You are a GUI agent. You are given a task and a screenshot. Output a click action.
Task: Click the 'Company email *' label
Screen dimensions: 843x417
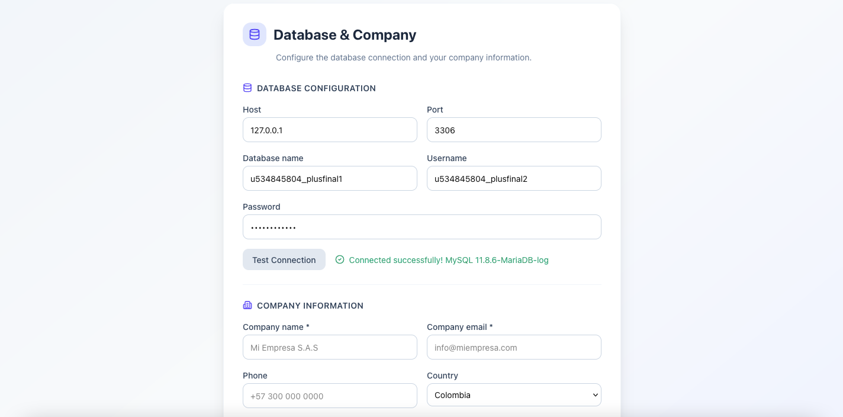(460, 327)
